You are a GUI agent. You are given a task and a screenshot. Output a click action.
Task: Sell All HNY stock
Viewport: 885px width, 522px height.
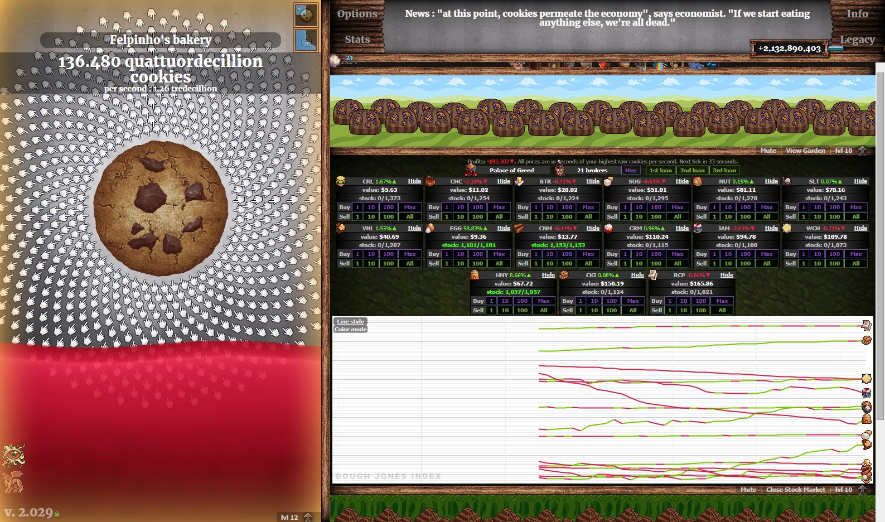[544, 310]
